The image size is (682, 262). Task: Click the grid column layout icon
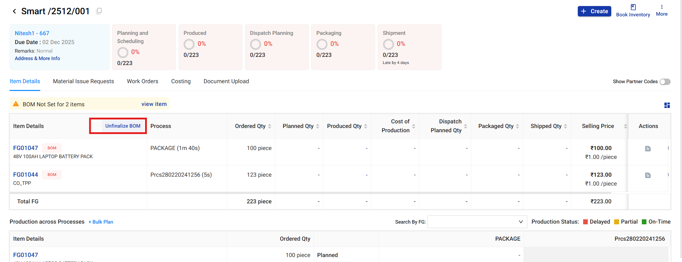pos(667,105)
